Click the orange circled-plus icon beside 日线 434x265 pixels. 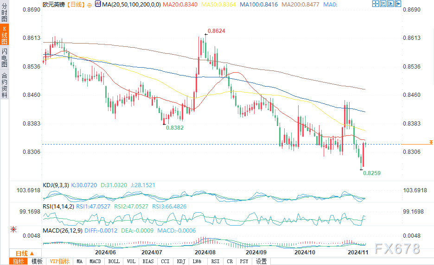(89, 5)
